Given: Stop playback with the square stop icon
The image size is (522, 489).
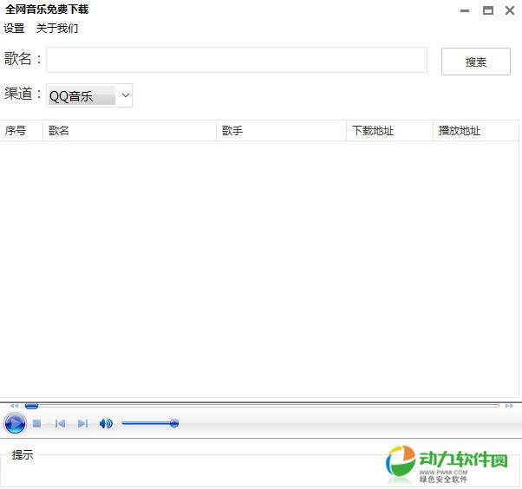Looking at the screenshot, I should tap(37, 423).
